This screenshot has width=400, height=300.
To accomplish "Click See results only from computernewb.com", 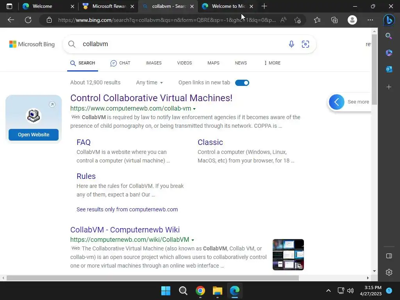I will coord(127,209).
